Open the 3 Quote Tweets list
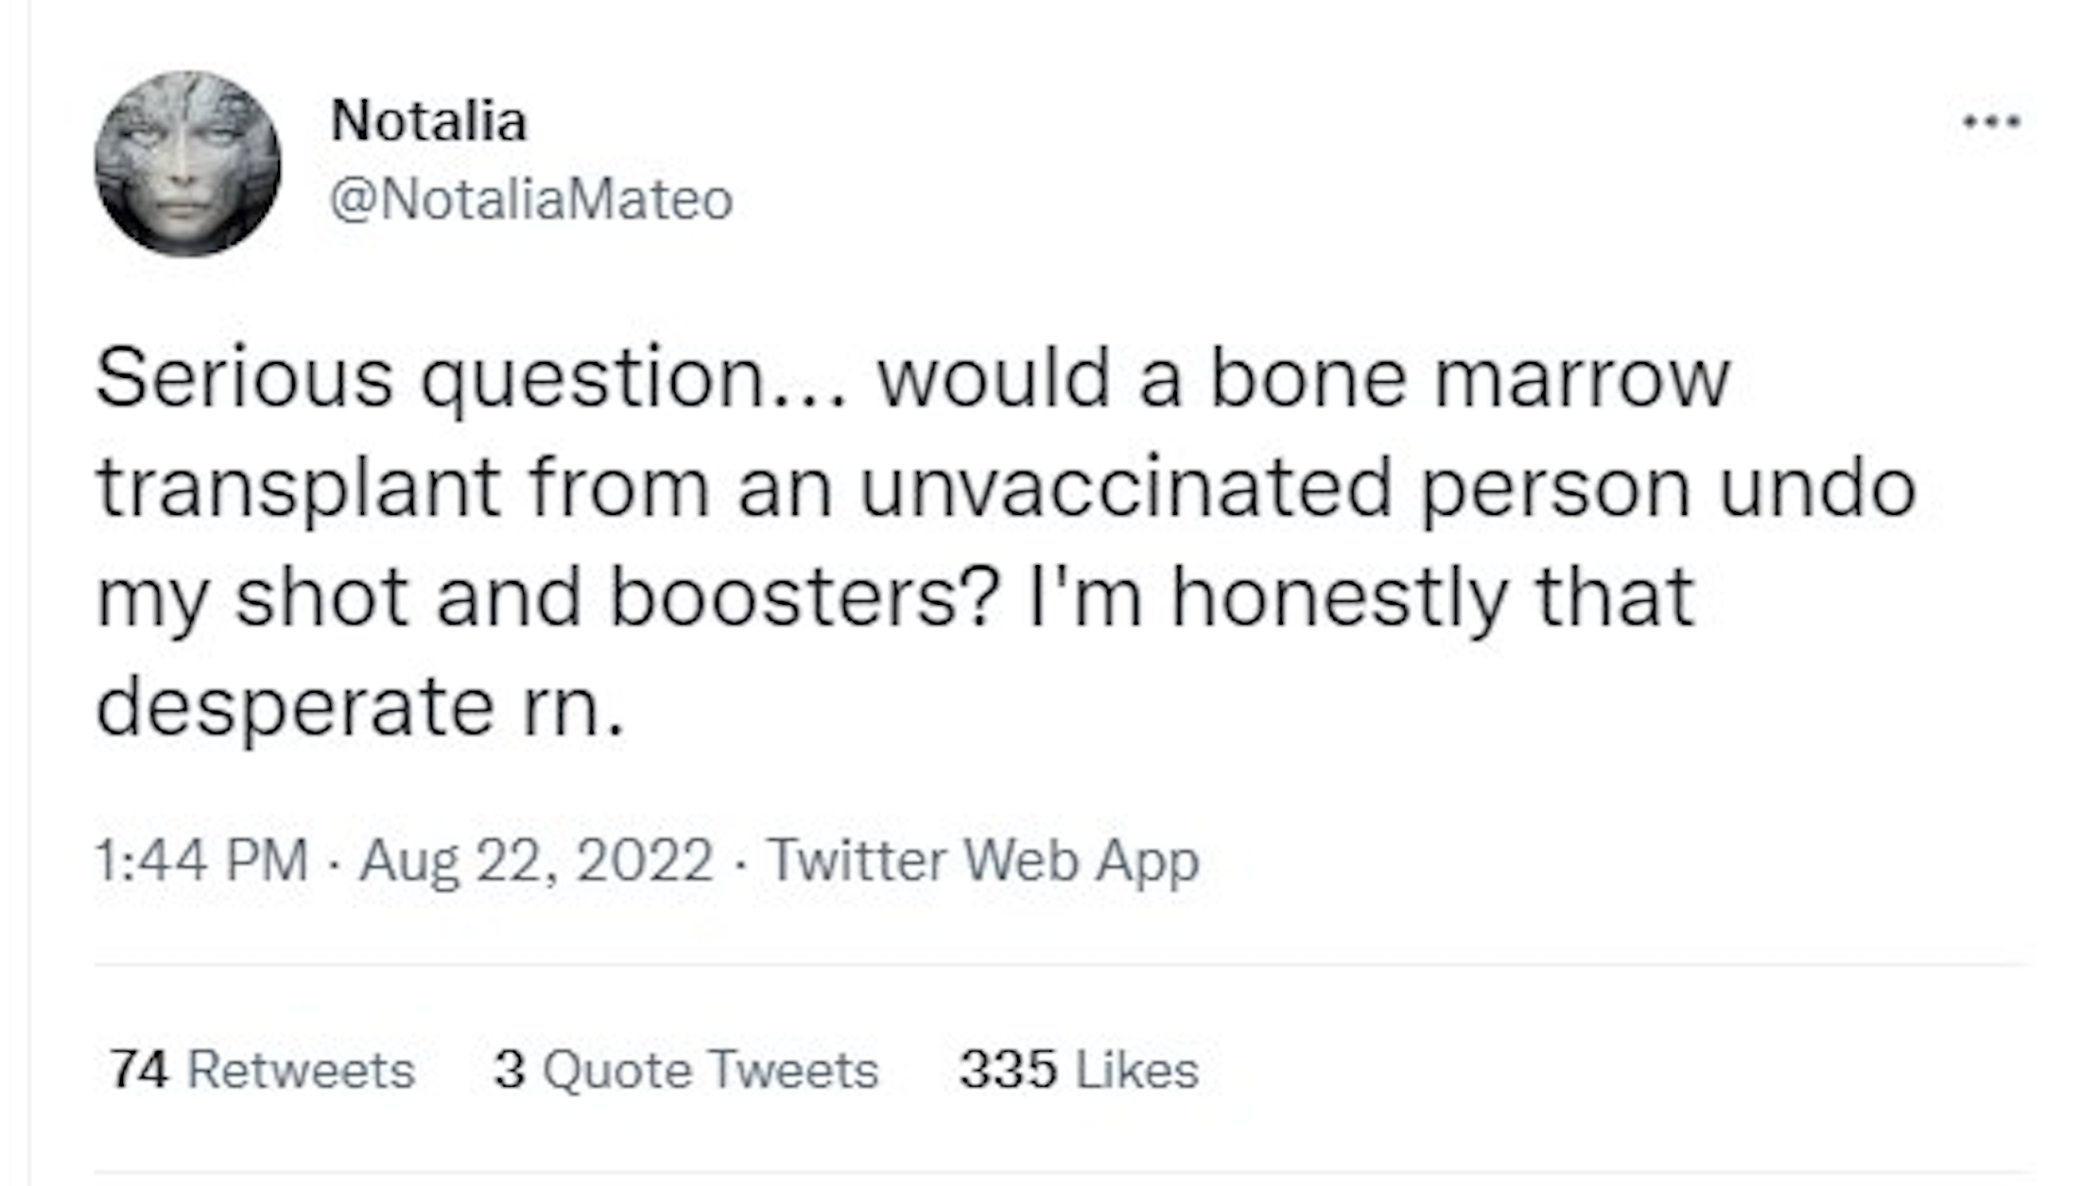Viewport: 2080px width, 1186px height. pyautogui.click(x=686, y=1070)
